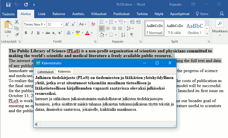228x138 pixels.
Task: Expand the underline style arrow
Action: [x=43, y=33]
